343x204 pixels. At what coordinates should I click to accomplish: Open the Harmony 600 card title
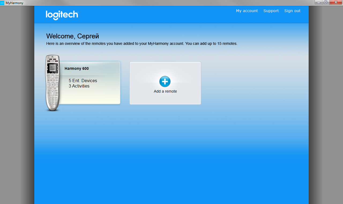click(x=77, y=68)
